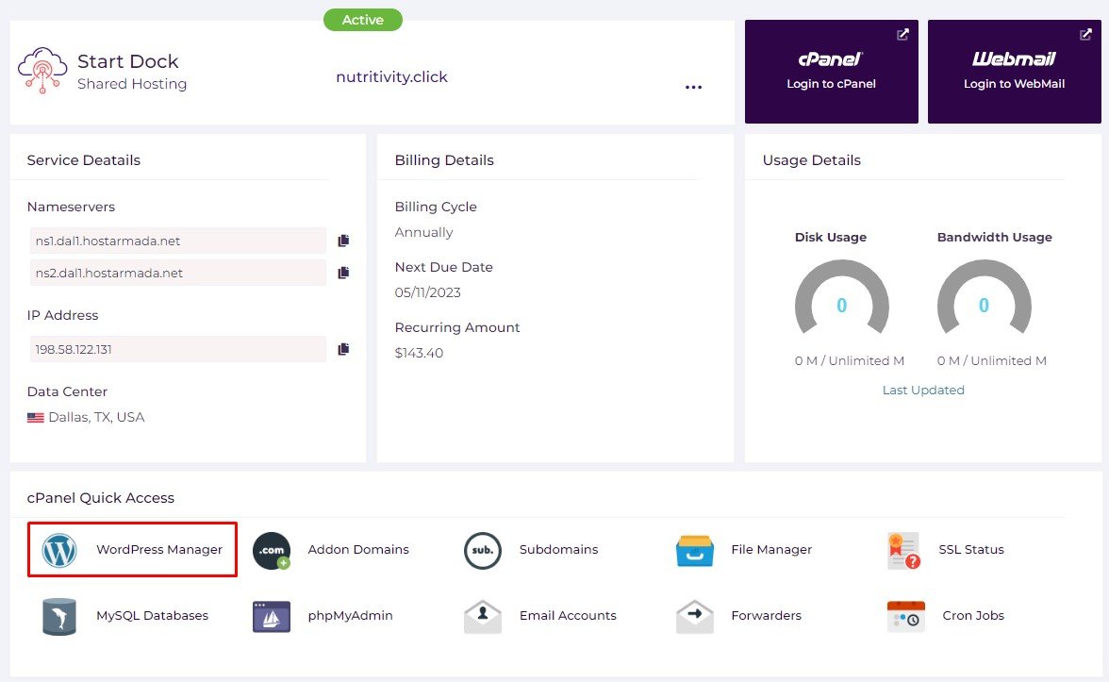Launch File Manager icon
The width and height of the screenshot is (1109, 682).
click(695, 550)
